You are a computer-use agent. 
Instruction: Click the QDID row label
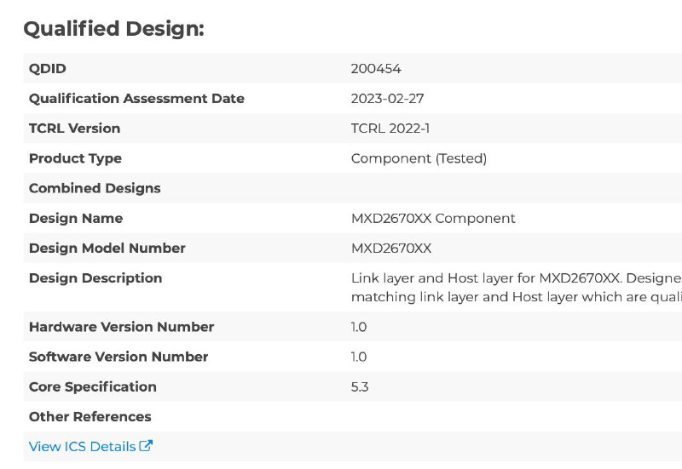48,69
